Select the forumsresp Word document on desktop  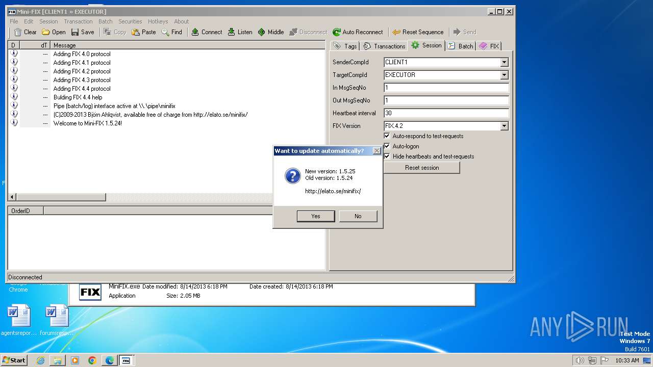[x=57, y=321]
